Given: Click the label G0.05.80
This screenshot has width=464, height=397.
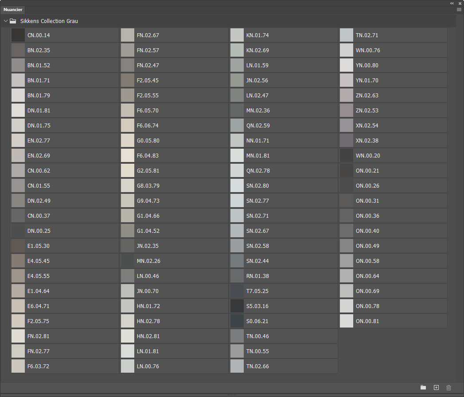Looking at the screenshot, I should pos(148,140).
